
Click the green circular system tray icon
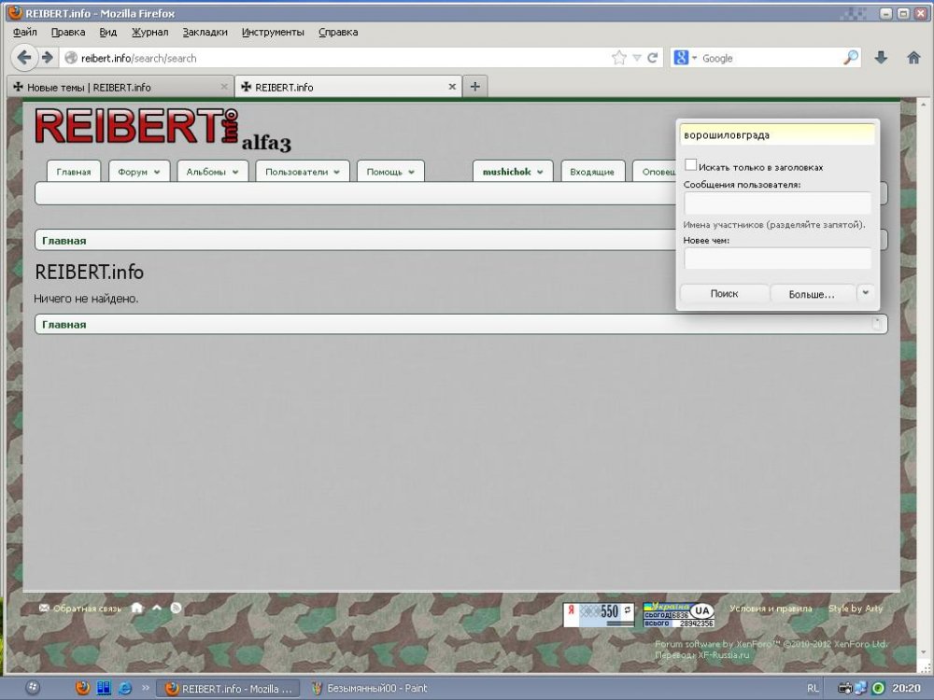pos(878,689)
